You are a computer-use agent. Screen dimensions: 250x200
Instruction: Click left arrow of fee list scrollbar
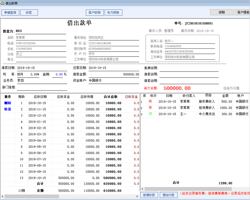142,189
